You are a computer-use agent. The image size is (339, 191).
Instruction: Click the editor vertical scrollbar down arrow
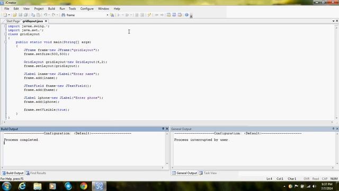(x=336, y=118)
